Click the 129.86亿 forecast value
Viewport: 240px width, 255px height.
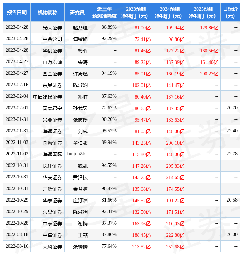(209, 28)
